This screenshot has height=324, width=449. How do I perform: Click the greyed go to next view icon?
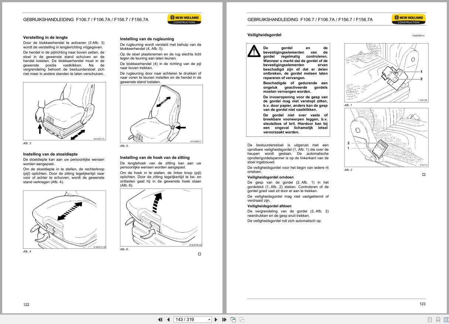tap(242, 320)
